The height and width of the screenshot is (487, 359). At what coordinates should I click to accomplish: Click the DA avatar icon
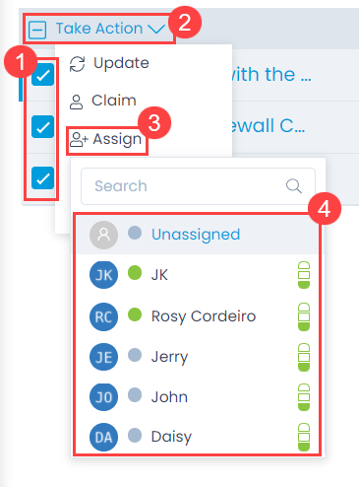tap(103, 437)
